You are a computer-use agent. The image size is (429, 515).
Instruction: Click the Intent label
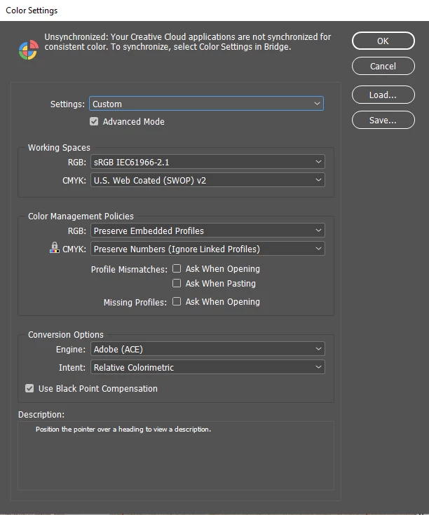click(x=72, y=367)
